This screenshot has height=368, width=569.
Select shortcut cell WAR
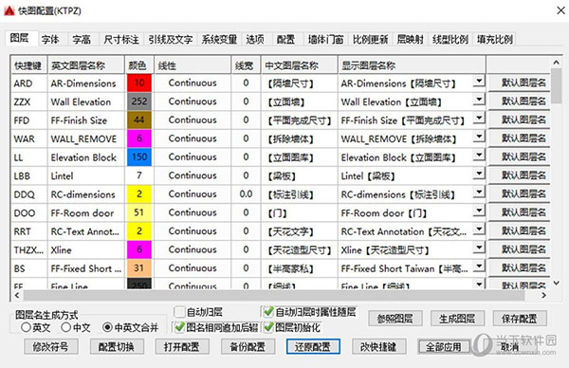[29, 138]
